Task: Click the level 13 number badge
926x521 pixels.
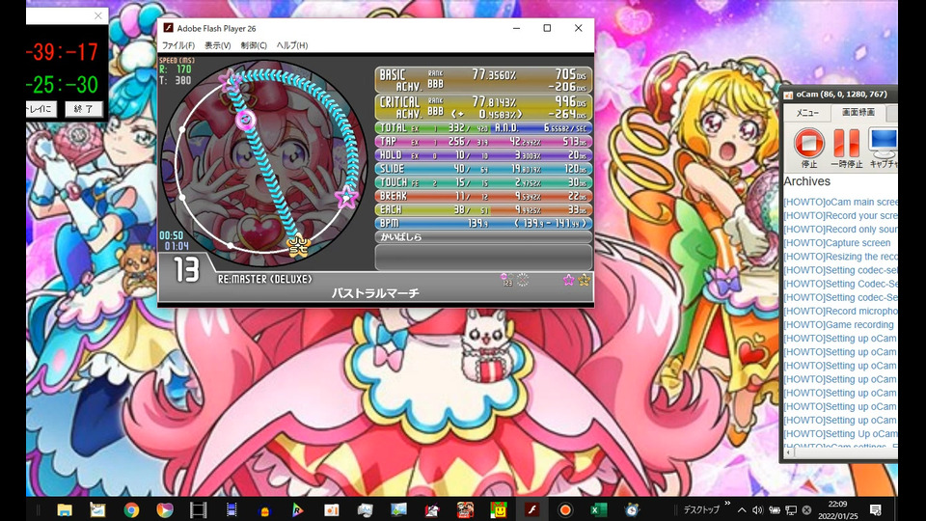Action: (186, 270)
